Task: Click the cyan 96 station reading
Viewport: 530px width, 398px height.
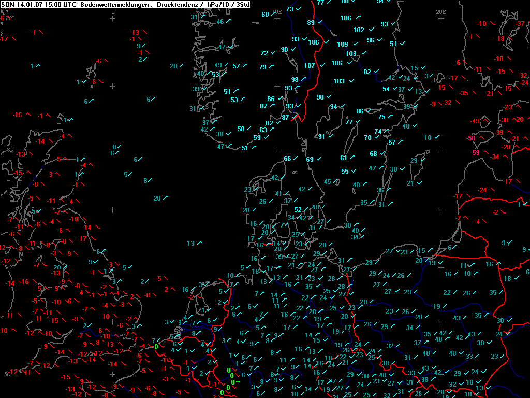Action: [x=371, y=40]
